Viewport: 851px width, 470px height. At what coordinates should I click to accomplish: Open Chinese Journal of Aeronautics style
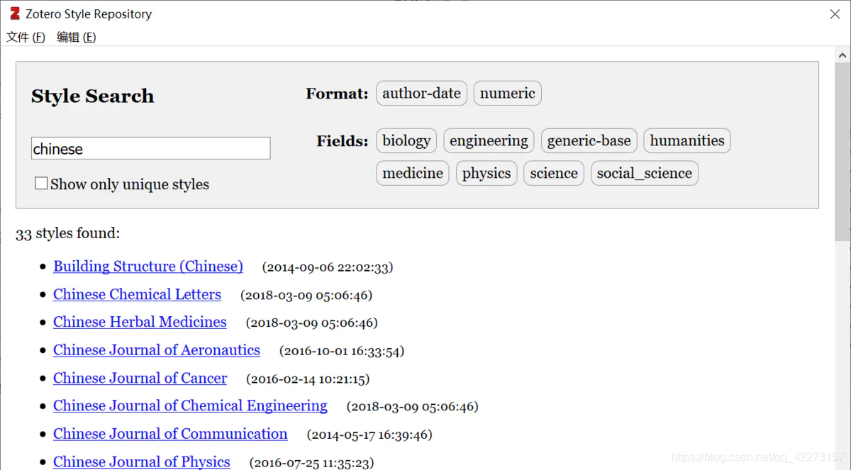157,350
